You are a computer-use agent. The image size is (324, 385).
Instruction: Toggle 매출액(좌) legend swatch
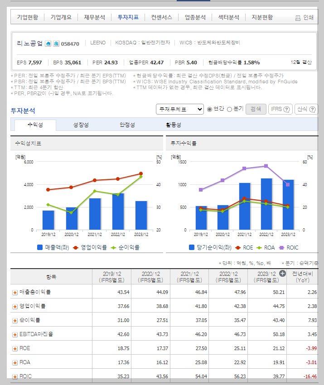tap(40, 247)
